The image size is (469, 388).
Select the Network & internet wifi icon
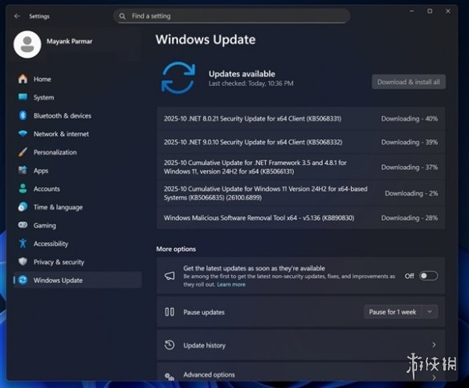pos(22,133)
